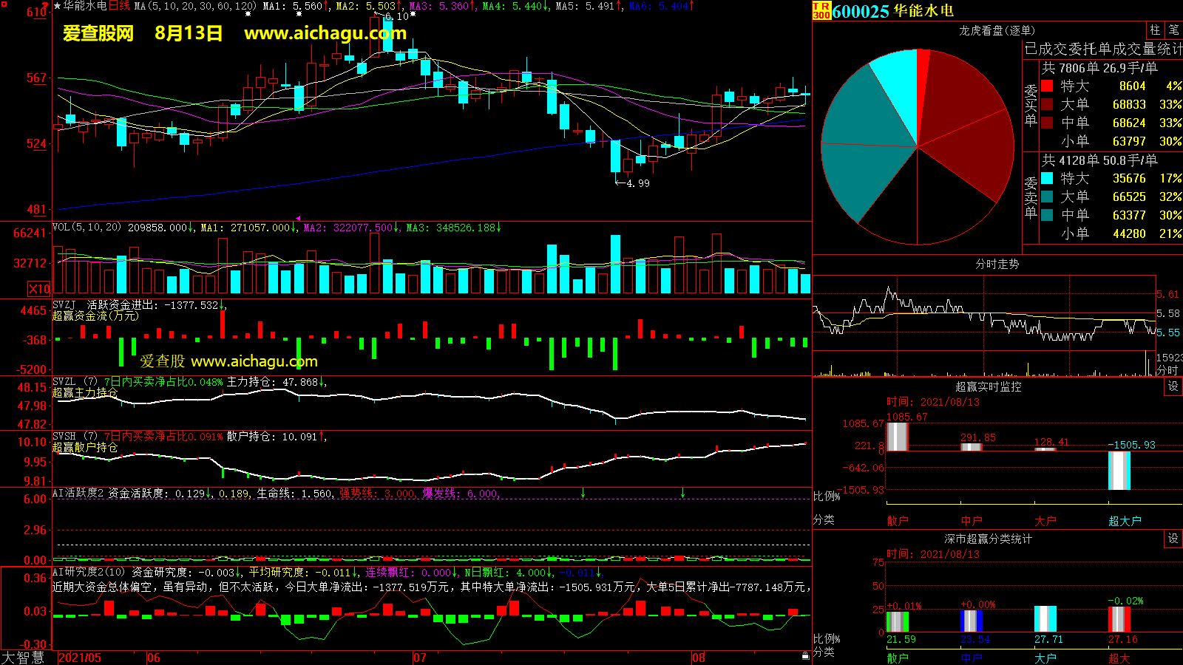Screen dimensions: 1183x665
Task: Switch pie panel to 柱 (bar) view
Action: click(1155, 30)
